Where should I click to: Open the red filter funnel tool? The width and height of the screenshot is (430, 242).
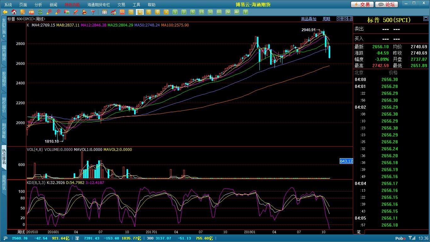pos(93,12)
